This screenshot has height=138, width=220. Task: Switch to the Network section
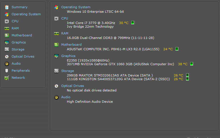click(18, 78)
